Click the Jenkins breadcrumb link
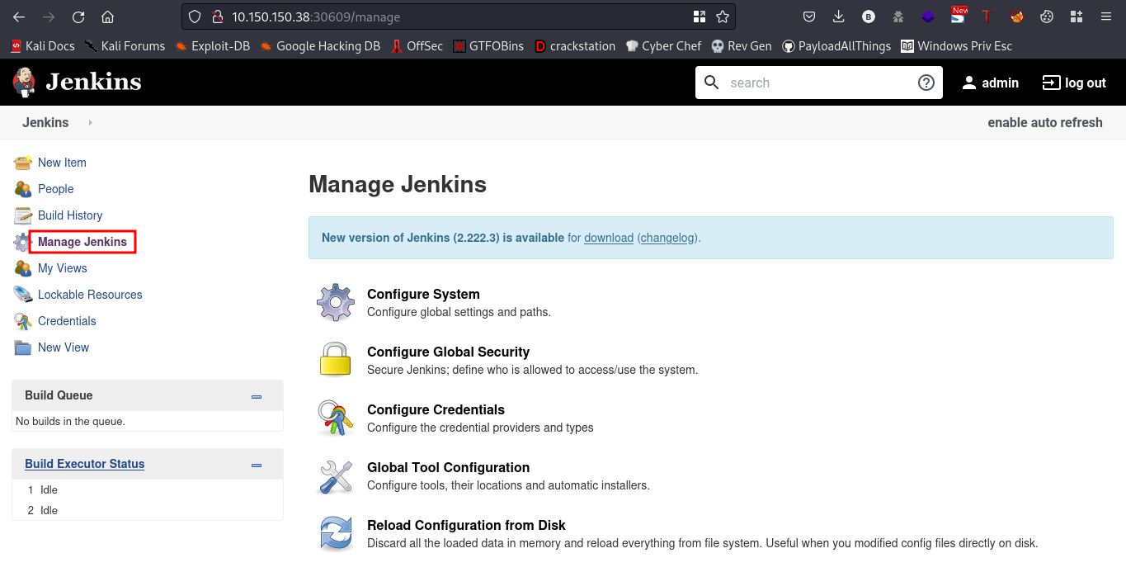The height and width of the screenshot is (572, 1126). tap(45, 122)
